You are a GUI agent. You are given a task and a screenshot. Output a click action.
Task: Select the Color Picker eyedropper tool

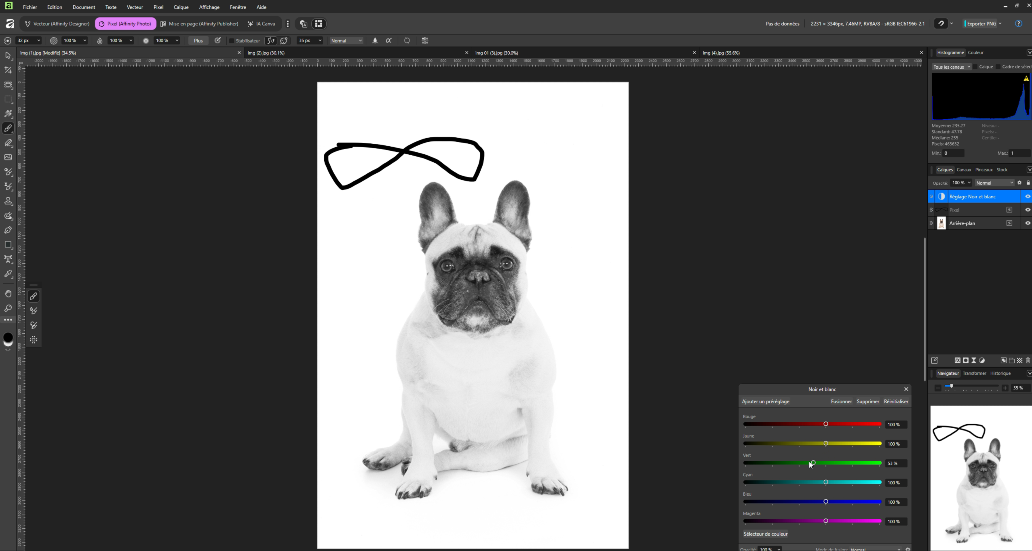8,274
